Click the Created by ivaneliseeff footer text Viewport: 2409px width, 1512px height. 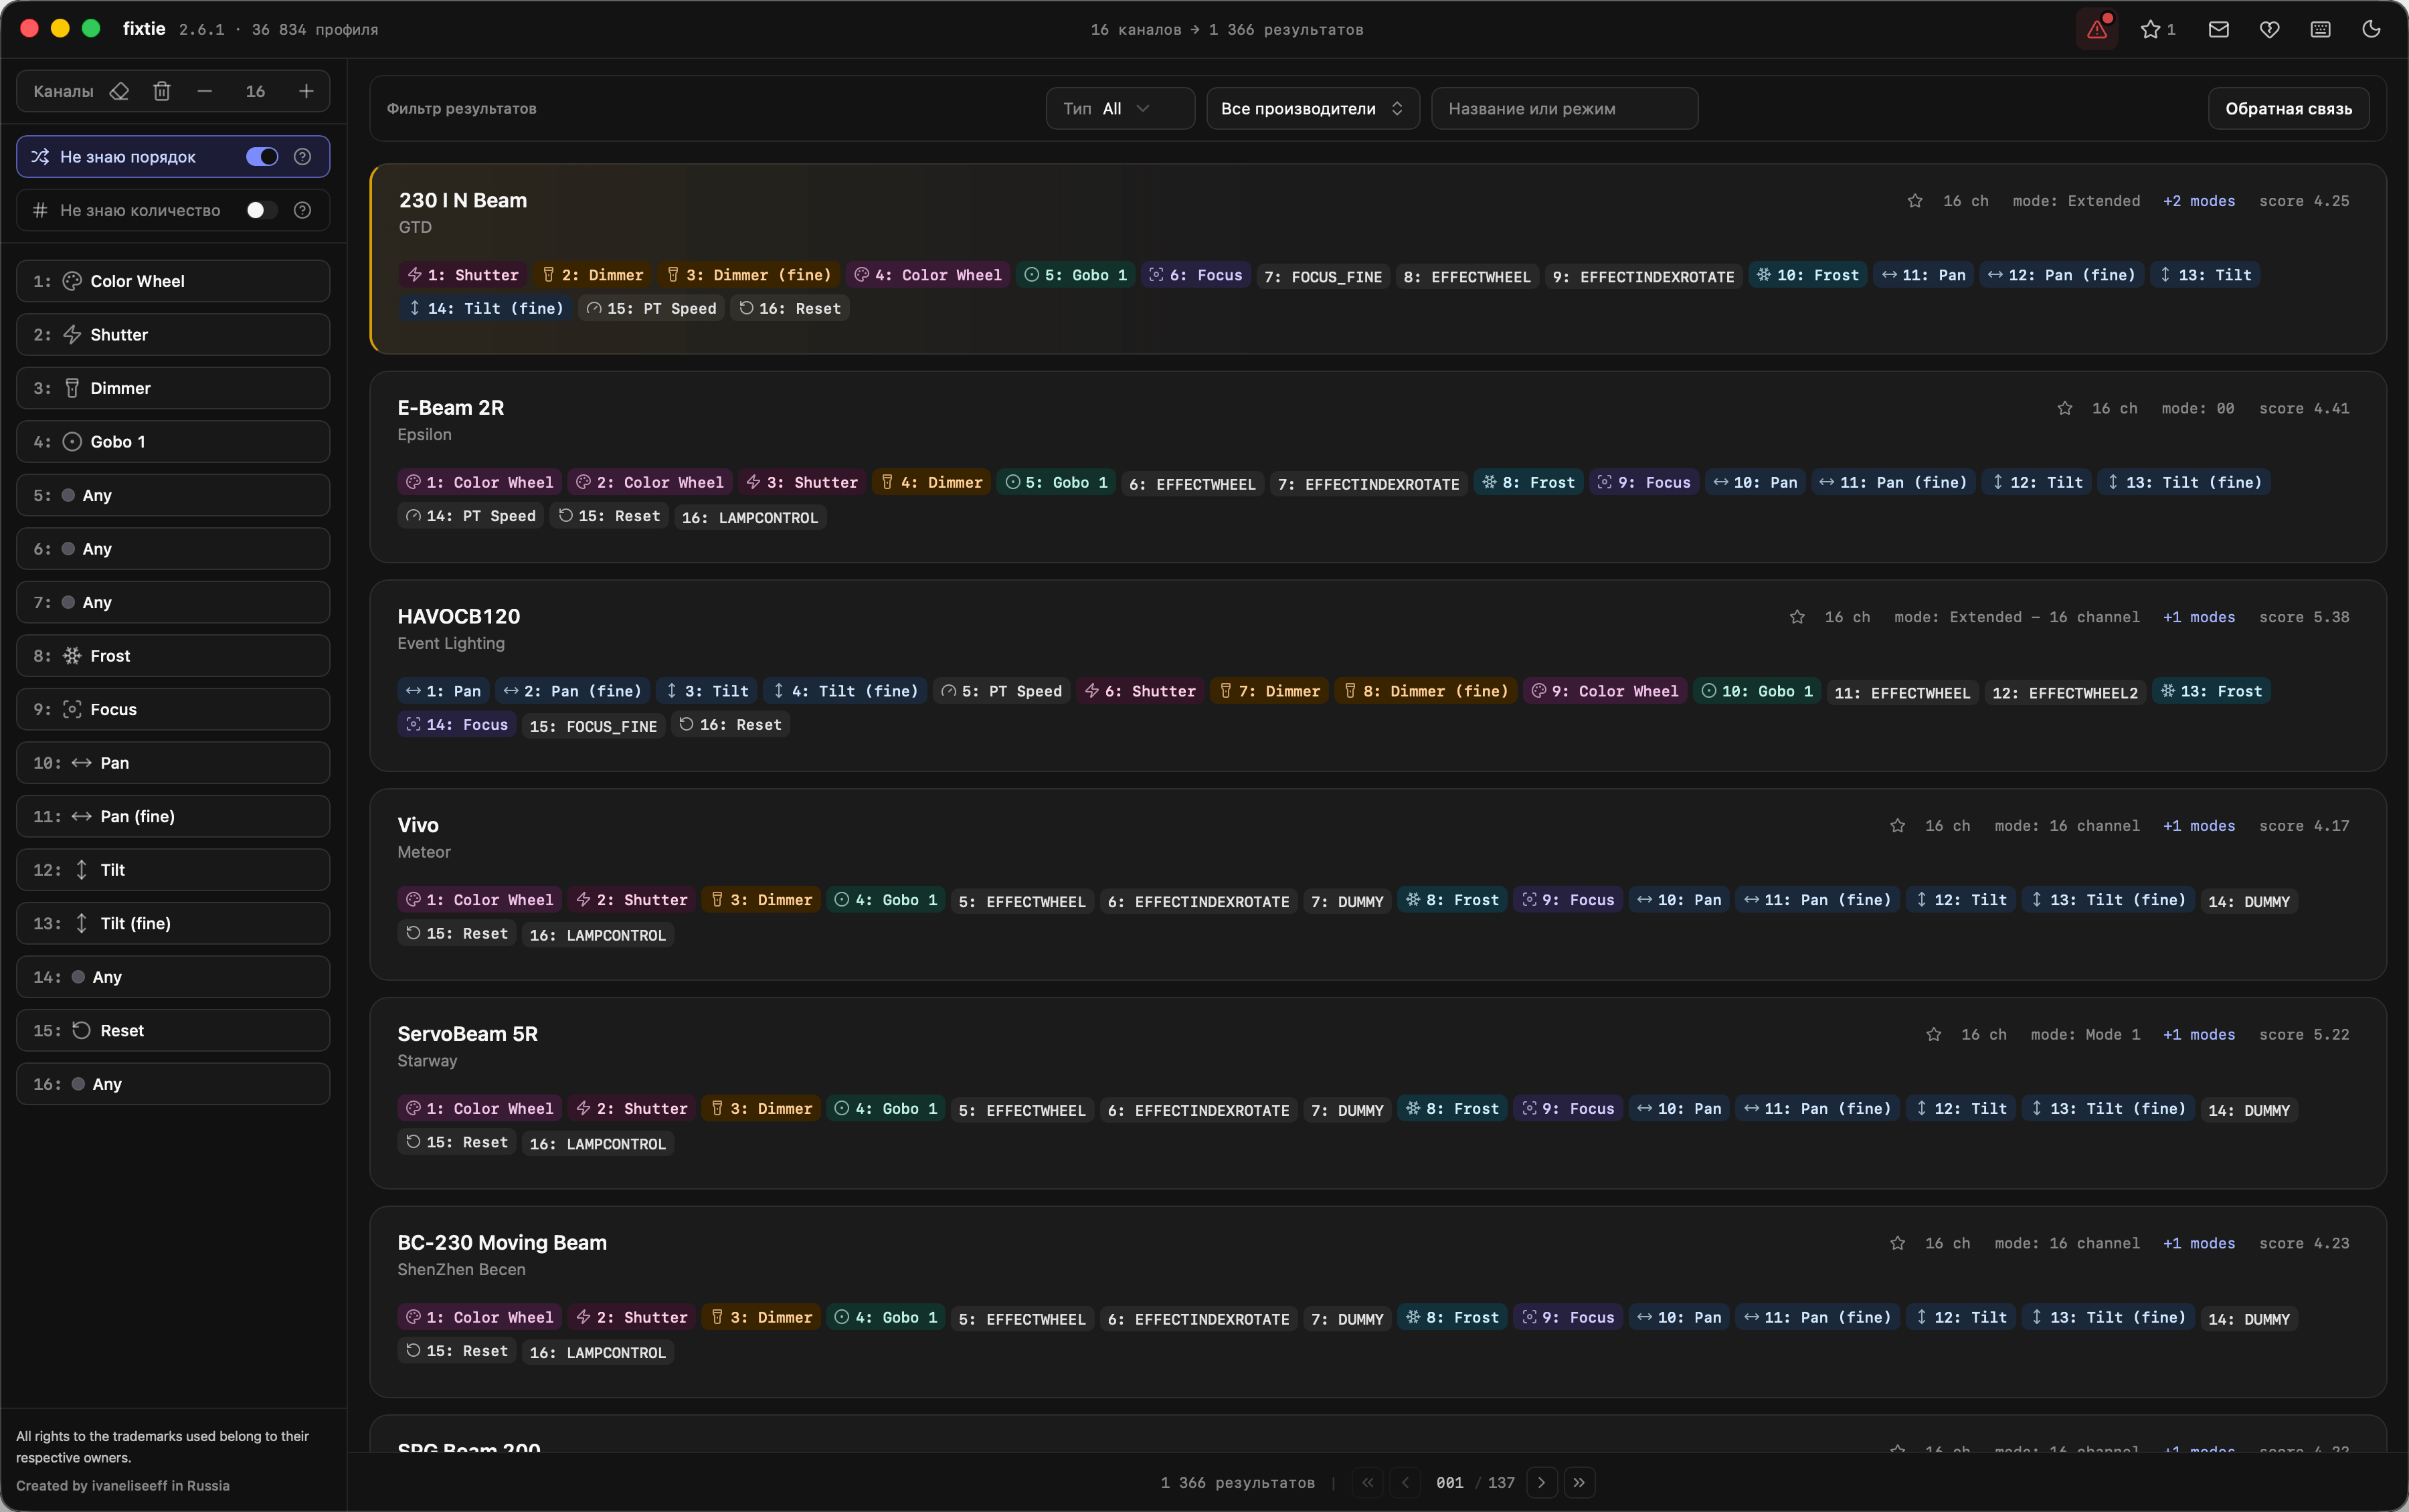pos(123,1485)
